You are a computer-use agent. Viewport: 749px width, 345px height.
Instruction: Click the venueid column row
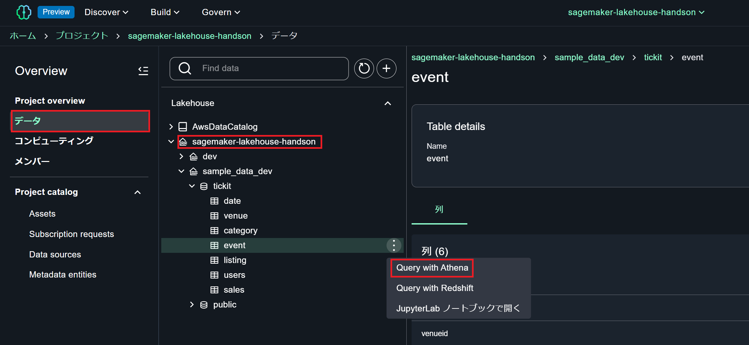tap(580, 333)
